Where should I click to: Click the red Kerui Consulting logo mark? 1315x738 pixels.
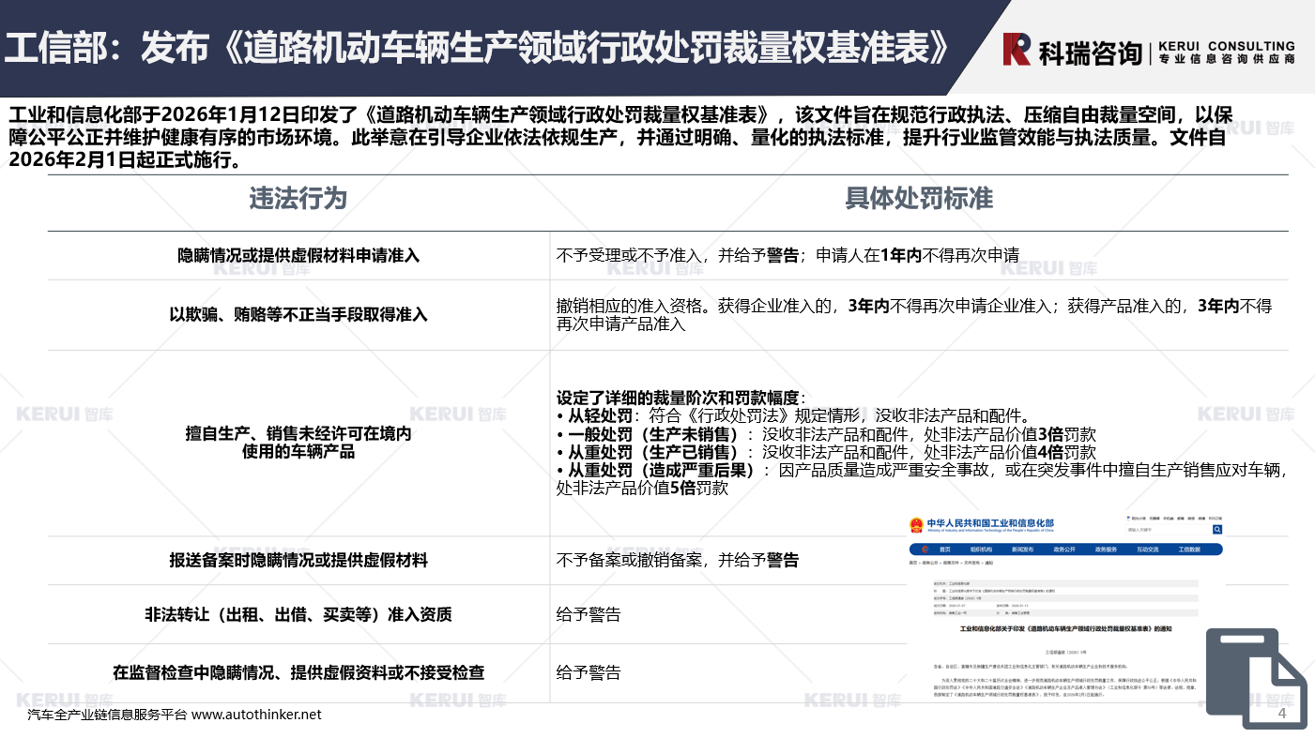click(x=1017, y=49)
